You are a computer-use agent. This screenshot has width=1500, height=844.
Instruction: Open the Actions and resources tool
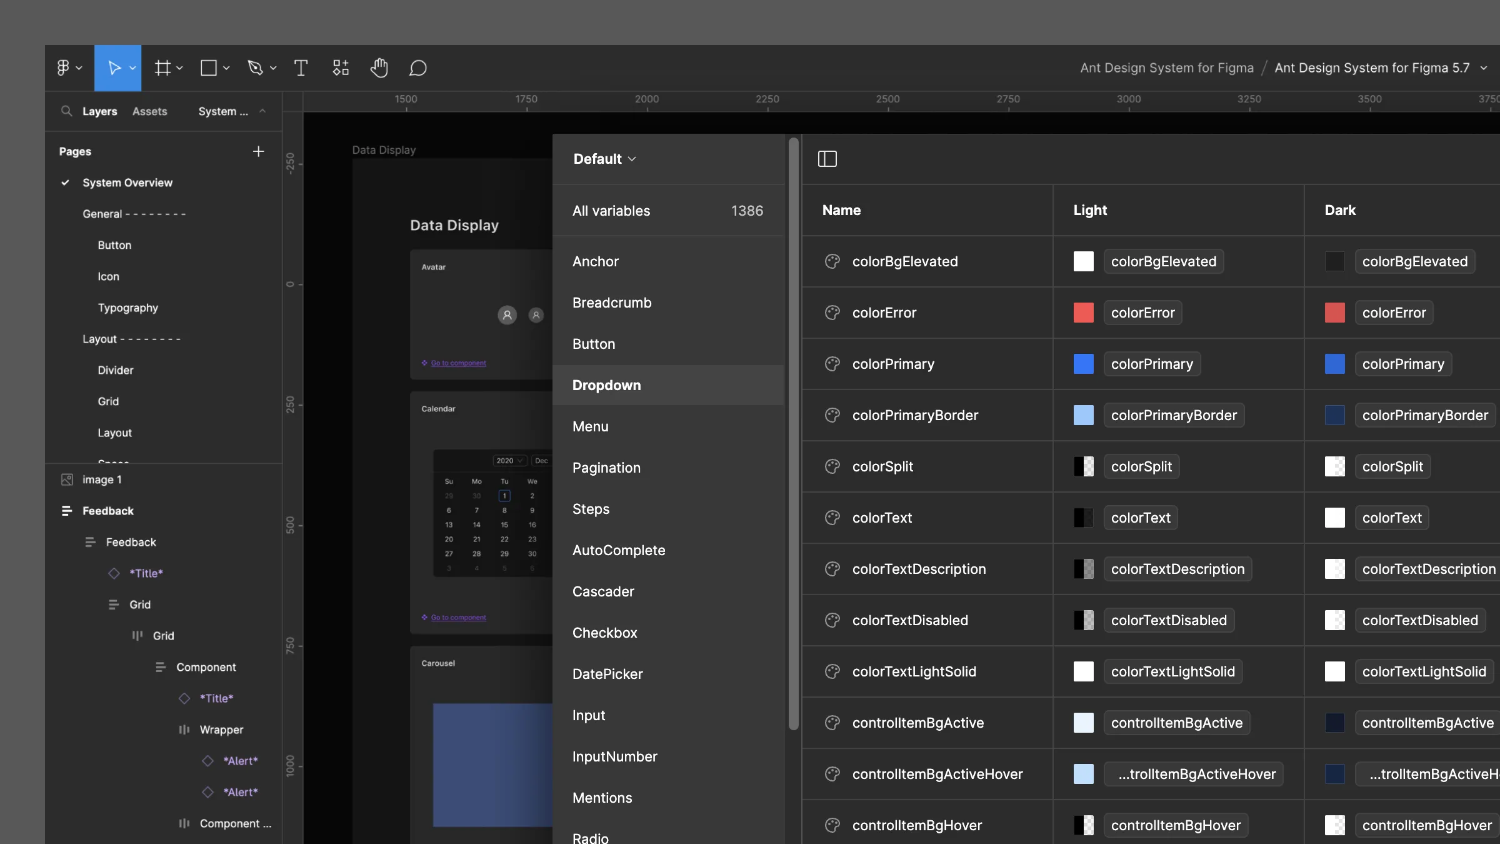[341, 68]
